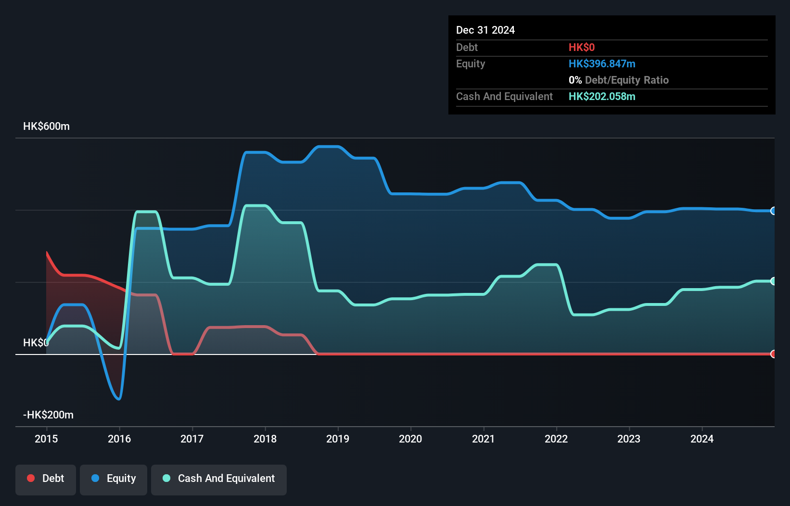Select the teal Cash endpoint marker on chart
Screen dimensions: 790x506
coord(774,281)
